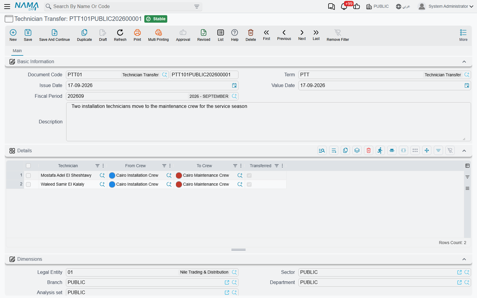Click red color dot of Mostafa's To Crew
The width and height of the screenshot is (477, 298).
179,176
